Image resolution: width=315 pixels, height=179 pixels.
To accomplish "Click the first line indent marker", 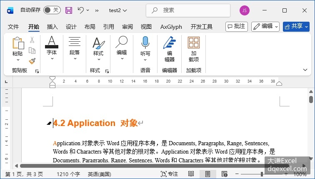I will click(52, 78).
